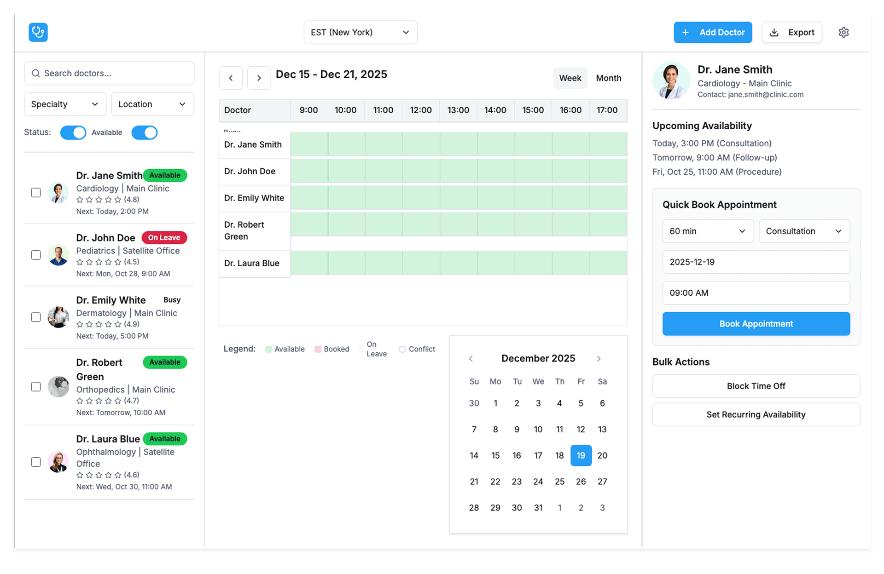Go to previous week with left arrow
Viewport: 884px width, 574px height.
pyautogui.click(x=231, y=78)
